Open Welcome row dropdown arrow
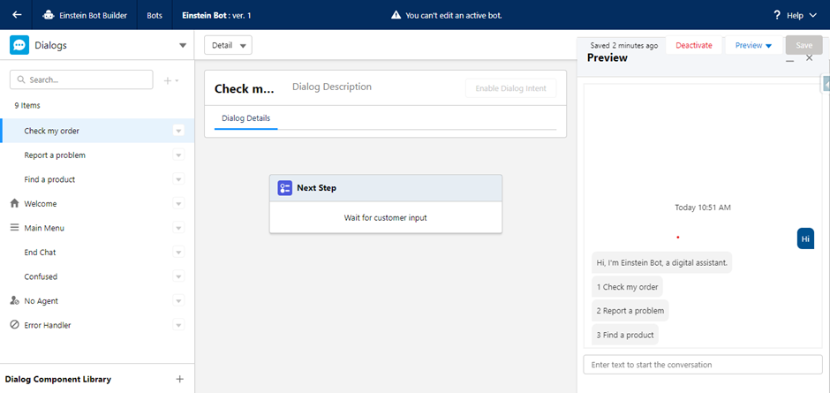Image resolution: width=830 pixels, height=393 pixels. pyautogui.click(x=178, y=204)
